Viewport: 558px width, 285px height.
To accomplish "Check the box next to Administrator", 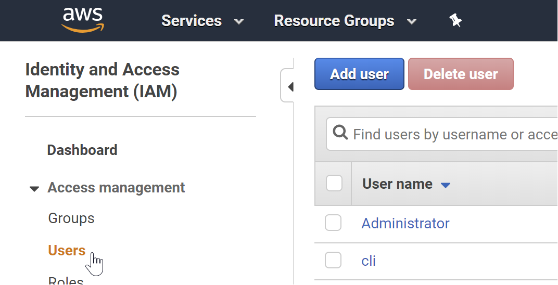I will click(333, 223).
